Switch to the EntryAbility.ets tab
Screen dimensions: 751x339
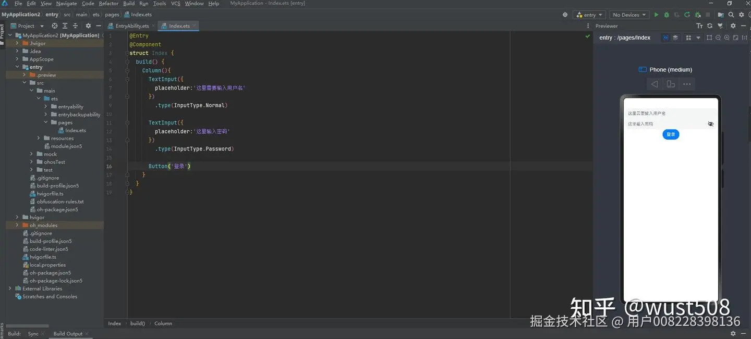point(132,26)
